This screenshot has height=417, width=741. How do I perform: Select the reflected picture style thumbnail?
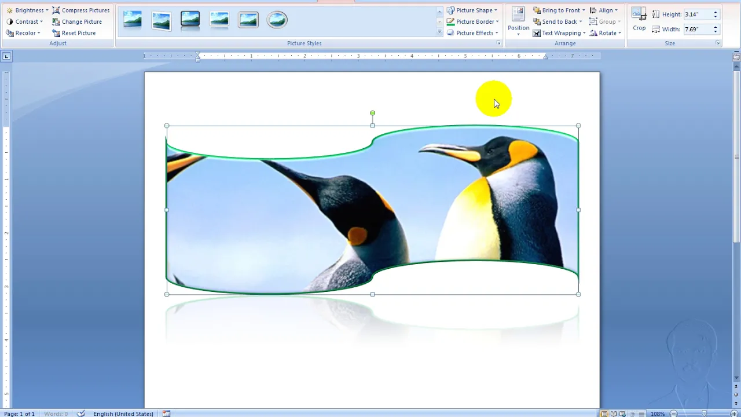click(x=219, y=20)
